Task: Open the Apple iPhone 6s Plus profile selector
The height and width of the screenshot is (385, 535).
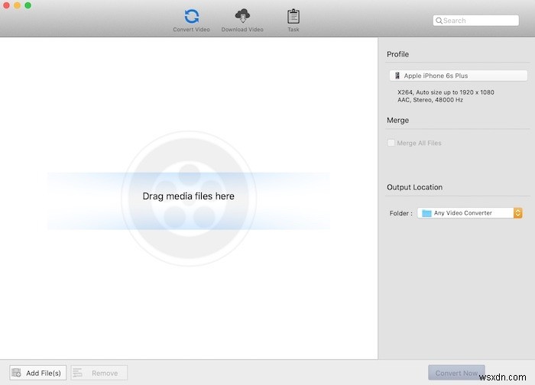Action: 459,76
